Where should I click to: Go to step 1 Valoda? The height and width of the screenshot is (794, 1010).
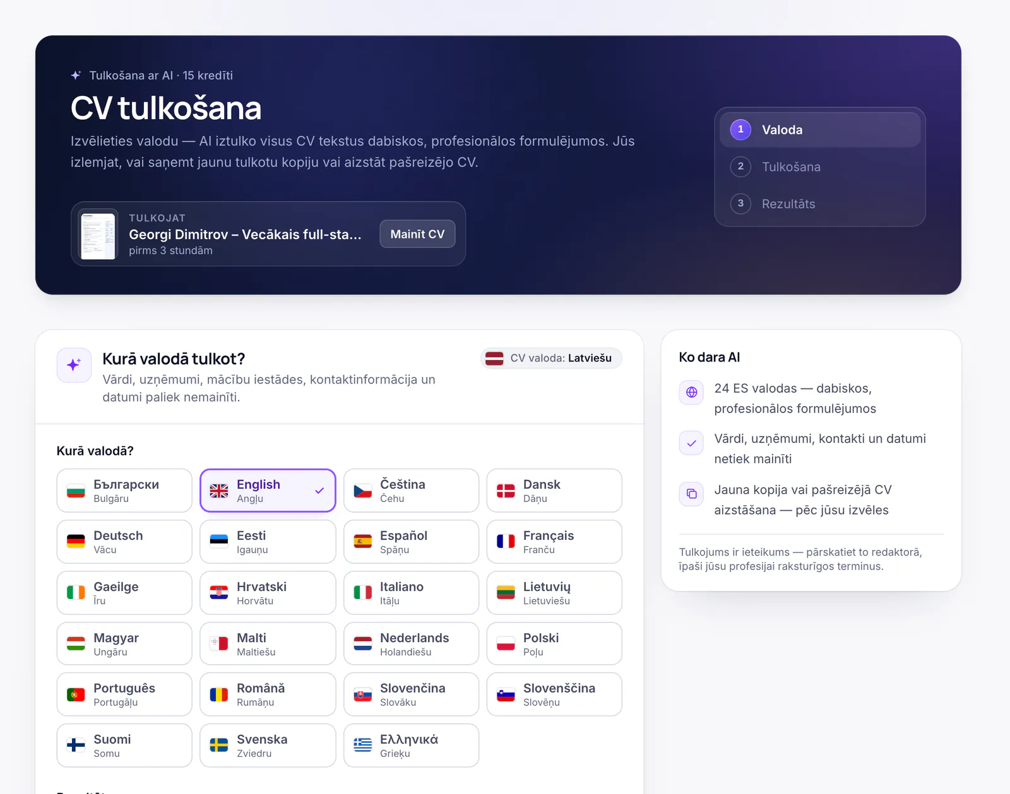point(820,130)
